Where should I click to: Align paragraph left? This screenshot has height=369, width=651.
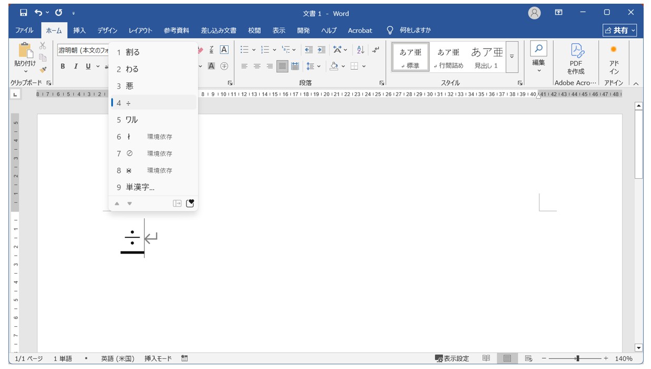244,66
